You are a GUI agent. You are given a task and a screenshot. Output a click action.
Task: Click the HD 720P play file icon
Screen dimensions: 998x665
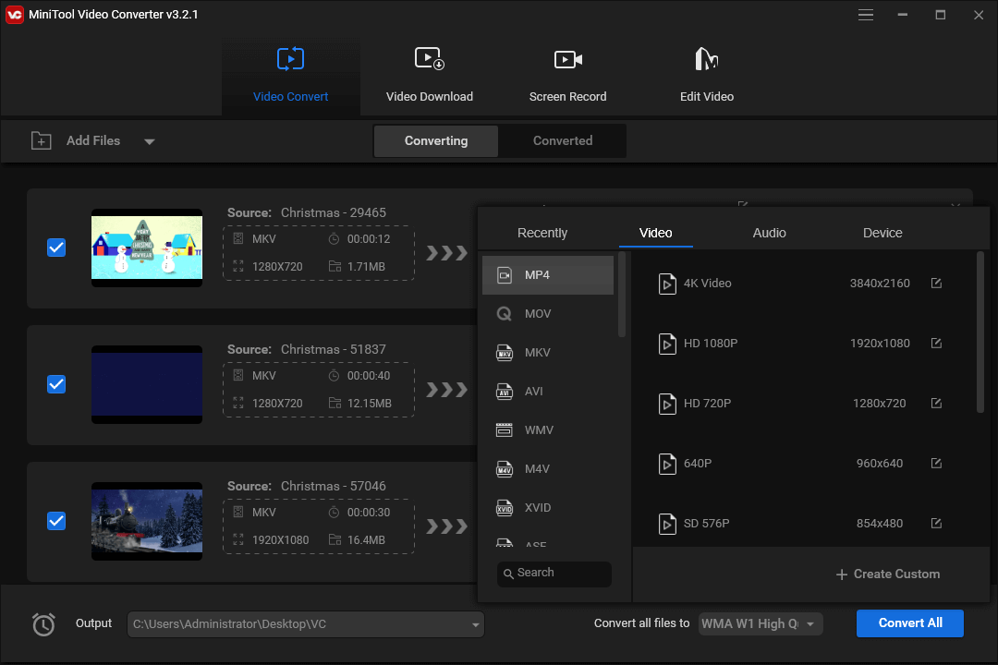[667, 404]
